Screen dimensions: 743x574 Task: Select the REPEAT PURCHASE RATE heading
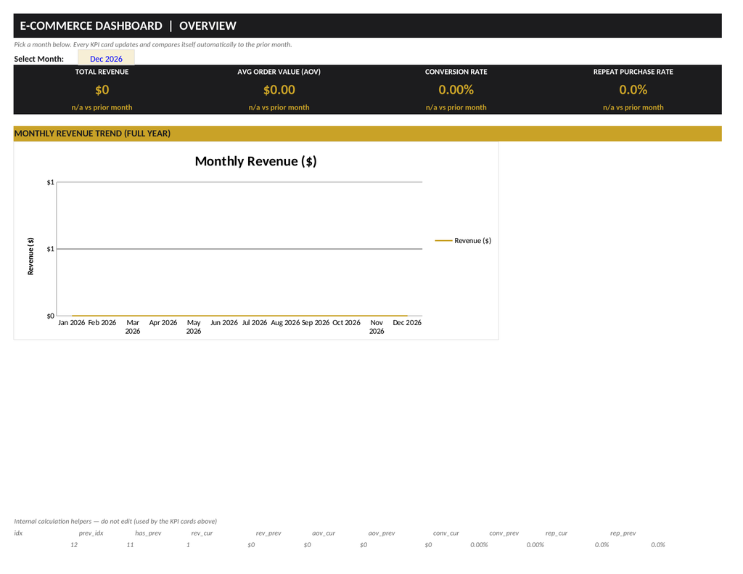click(633, 72)
